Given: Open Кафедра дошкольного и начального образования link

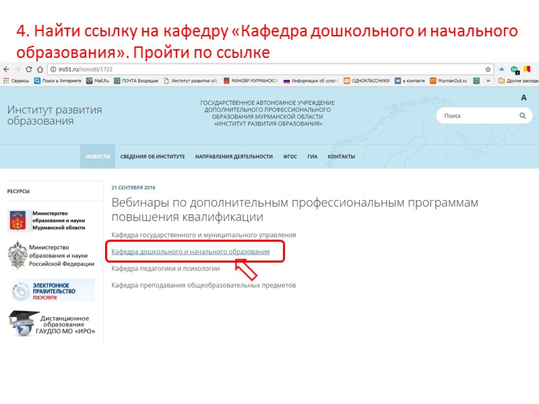Looking at the screenshot, I should (x=191, y=252).
